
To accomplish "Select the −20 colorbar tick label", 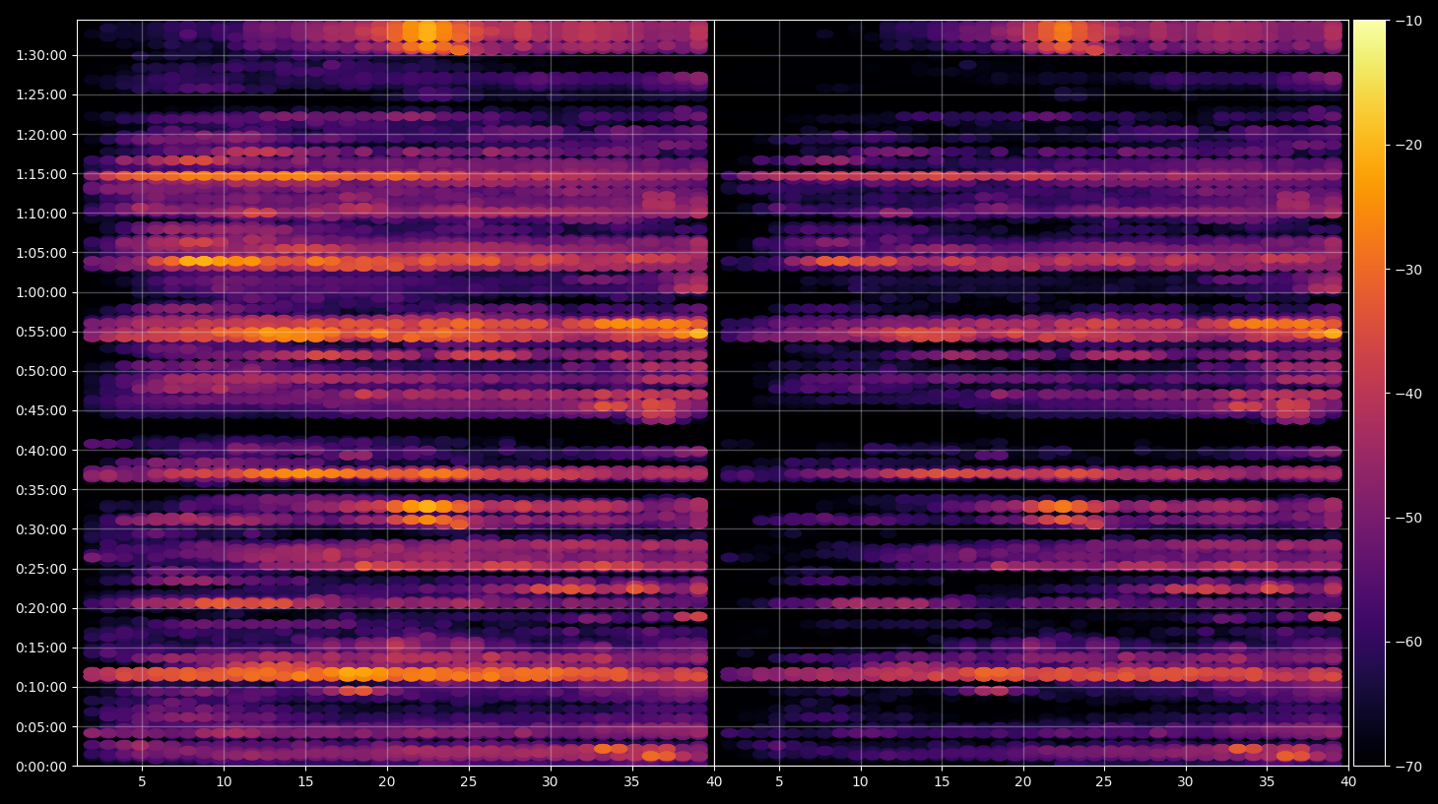I will click(1409, 145).
